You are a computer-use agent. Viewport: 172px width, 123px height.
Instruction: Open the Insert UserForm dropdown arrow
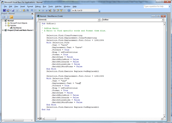(10, 11)
